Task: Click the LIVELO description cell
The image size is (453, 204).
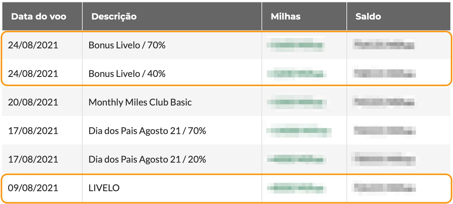Action: 104,188
